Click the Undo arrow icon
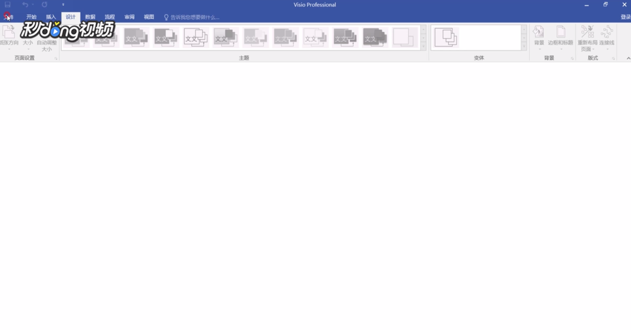 coord(25,4)
